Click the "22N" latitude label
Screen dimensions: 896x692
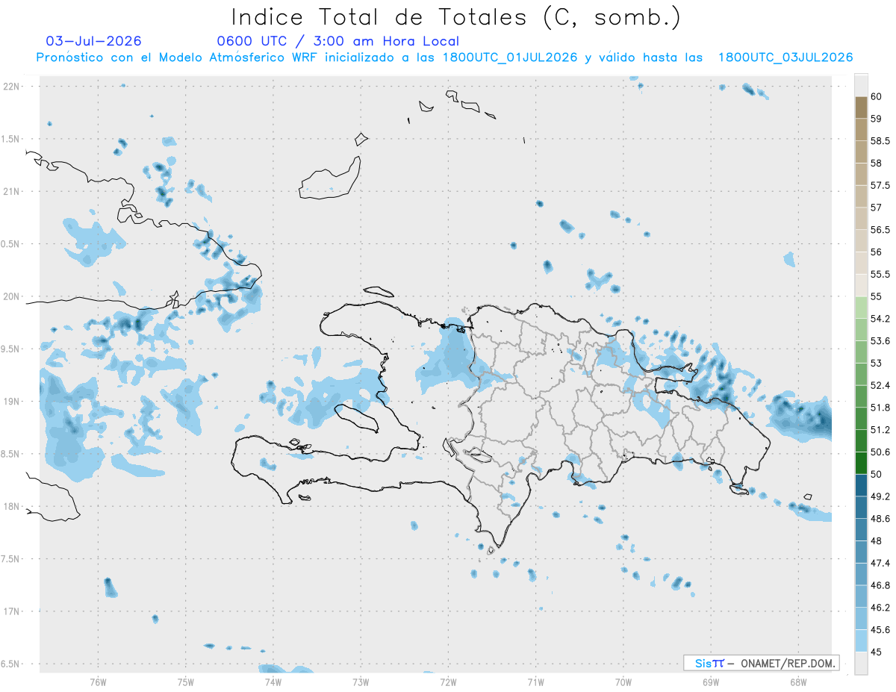tap(10, 87)
